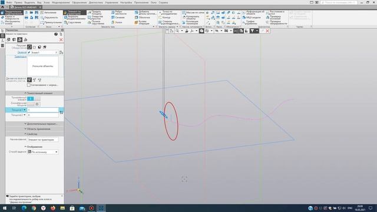Open the Оформление menu
The image size is (377, 212).
79,2
